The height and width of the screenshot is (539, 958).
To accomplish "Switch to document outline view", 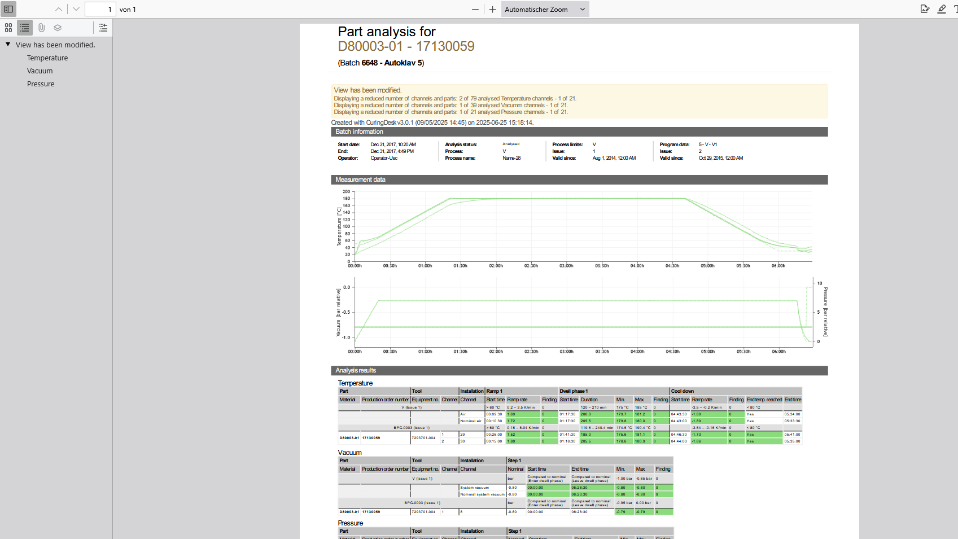I will pyautogui.click(x=25, y=28).
